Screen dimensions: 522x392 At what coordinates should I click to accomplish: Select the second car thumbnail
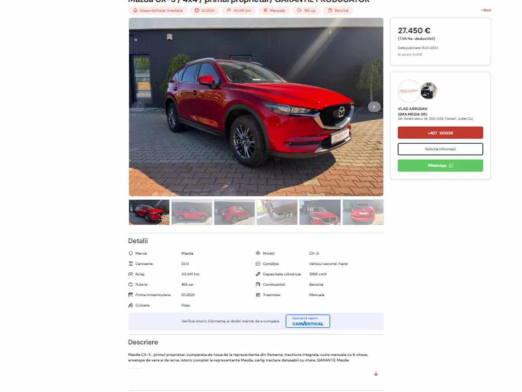(192, 212)
